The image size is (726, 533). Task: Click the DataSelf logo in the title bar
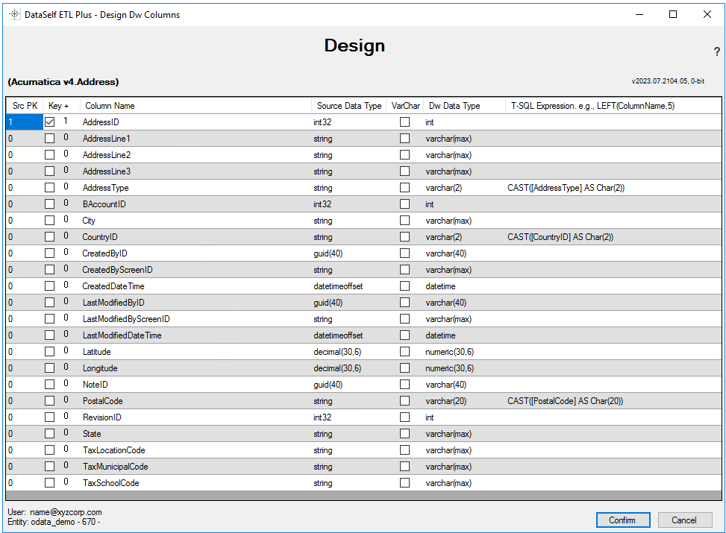click(x=13, y=14)
